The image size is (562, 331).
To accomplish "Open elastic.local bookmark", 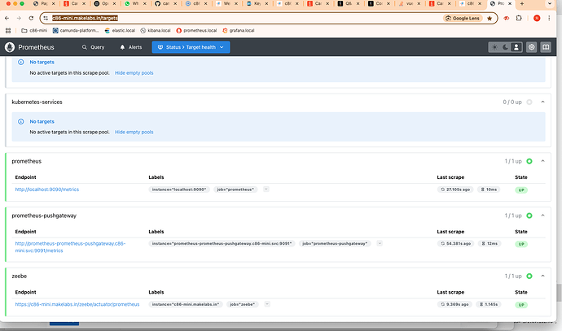I will [120, 30].
